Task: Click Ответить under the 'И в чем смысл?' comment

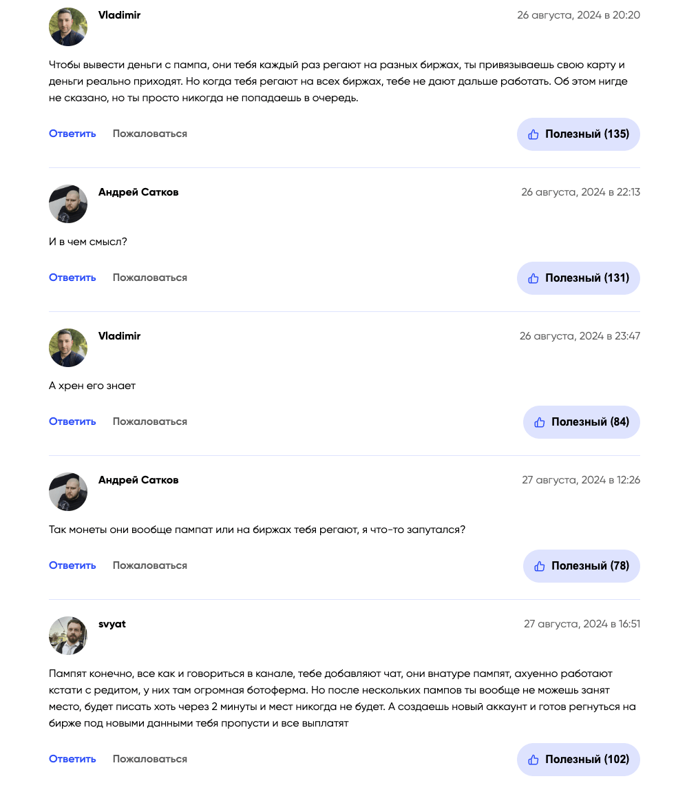Action: [x=72, y=278]
